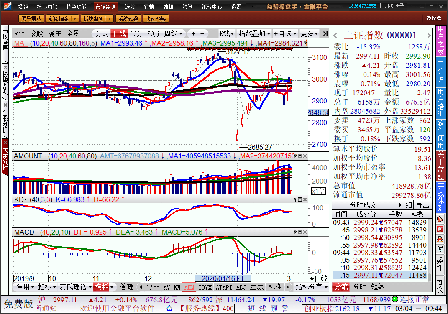Maximize the KD indicator panel
The width and height of the screenshot is (448, 314).
[300, 199]
